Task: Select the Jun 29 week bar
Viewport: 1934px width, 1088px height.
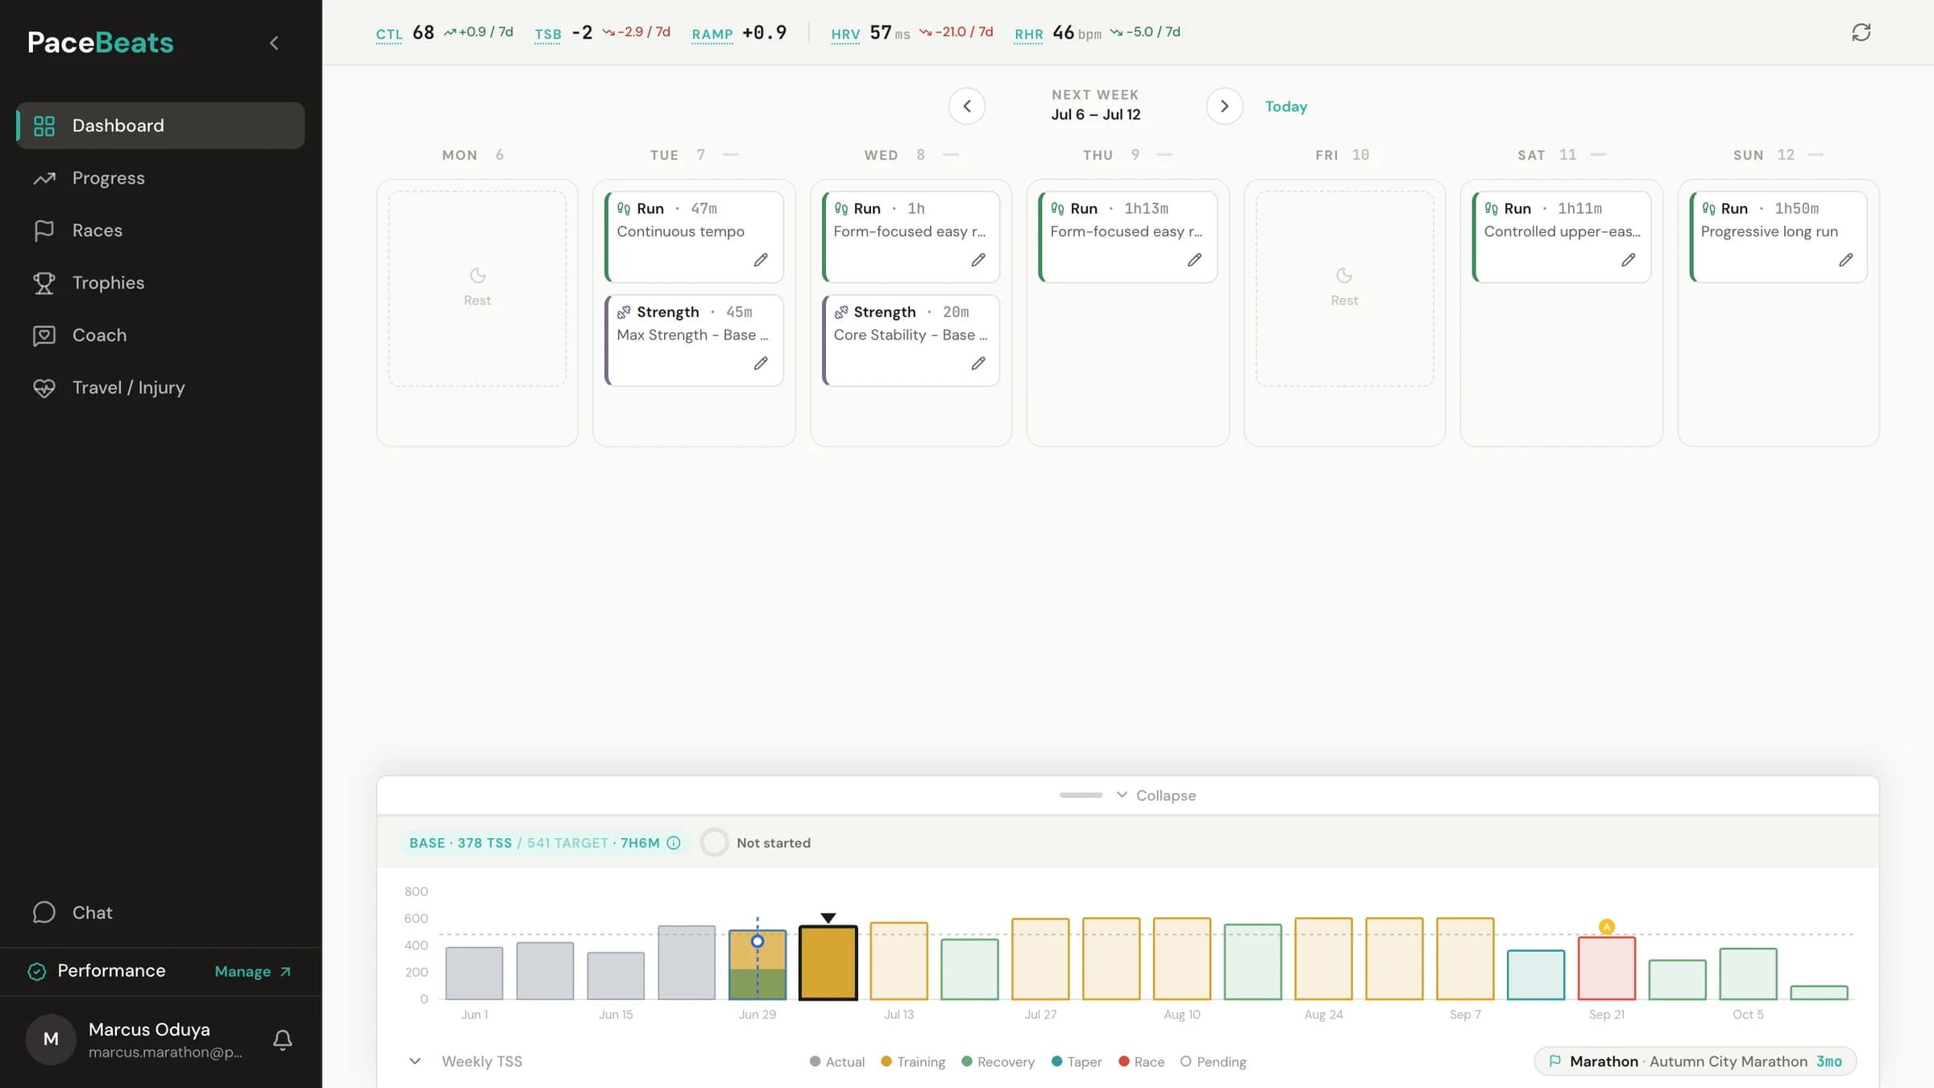Action: coord(757,965)
